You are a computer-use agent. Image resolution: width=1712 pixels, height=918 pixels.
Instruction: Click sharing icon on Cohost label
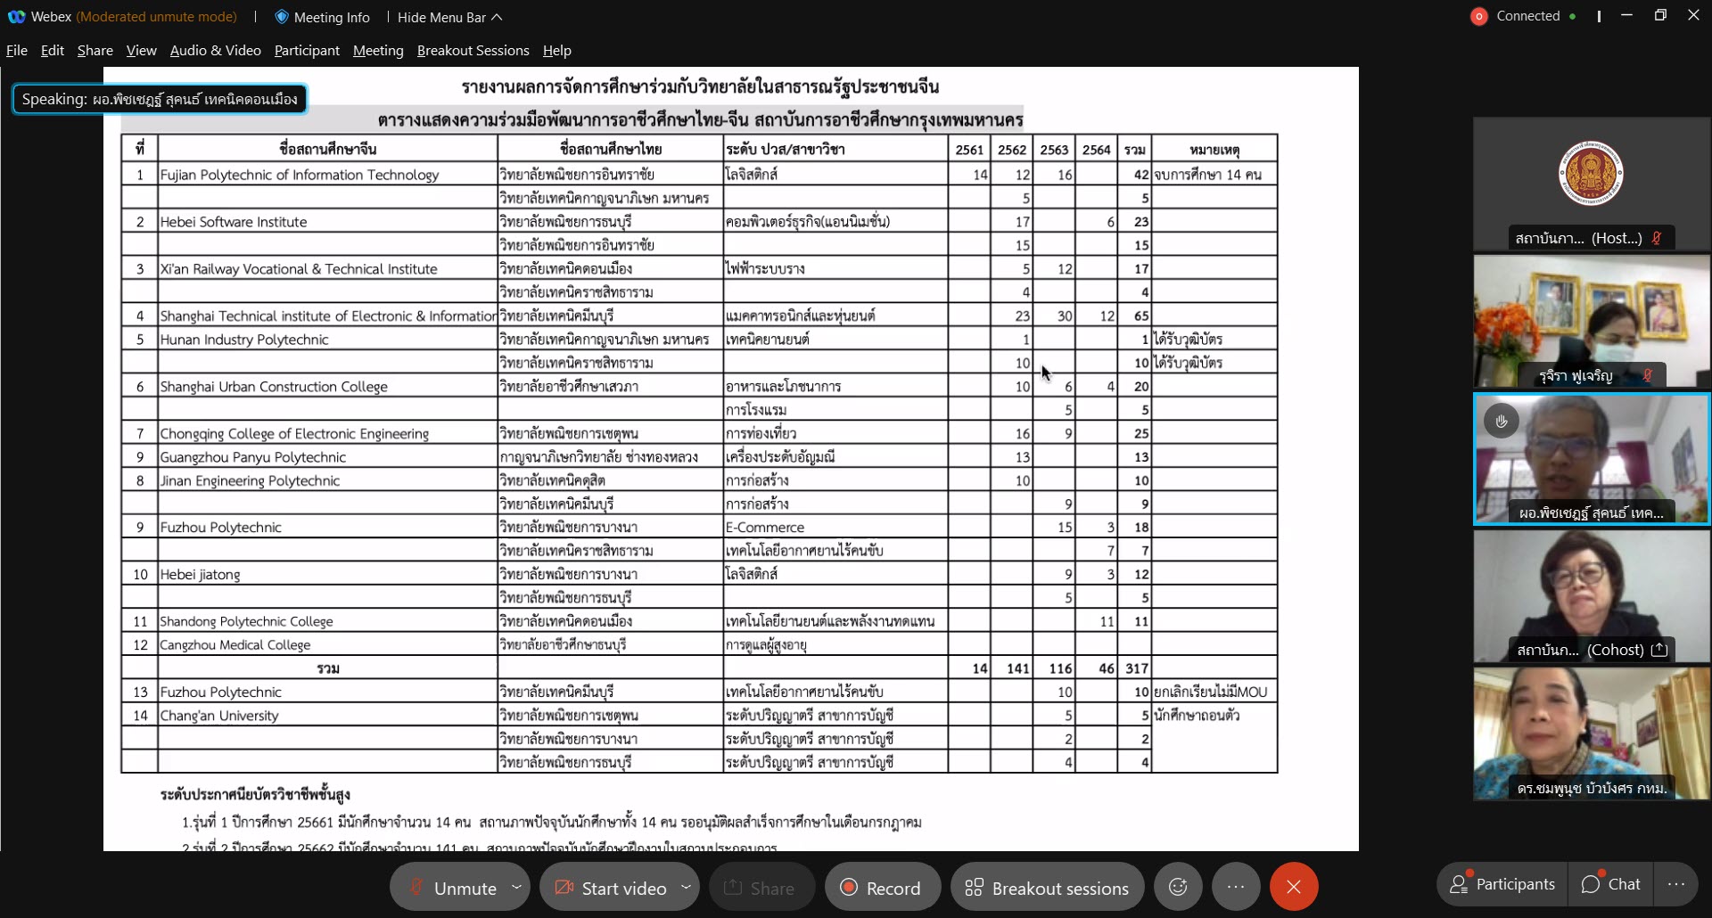1659,650
